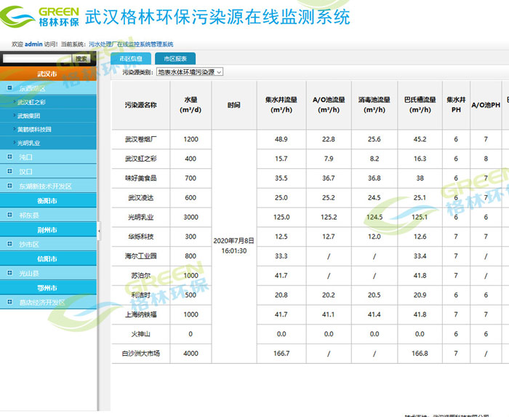This screenshot has height=417, width=509.
Task: Click the 3000 water volume cell
Action: coord(191,218)
